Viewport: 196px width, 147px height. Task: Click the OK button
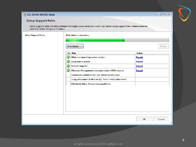tap(144, 119)
